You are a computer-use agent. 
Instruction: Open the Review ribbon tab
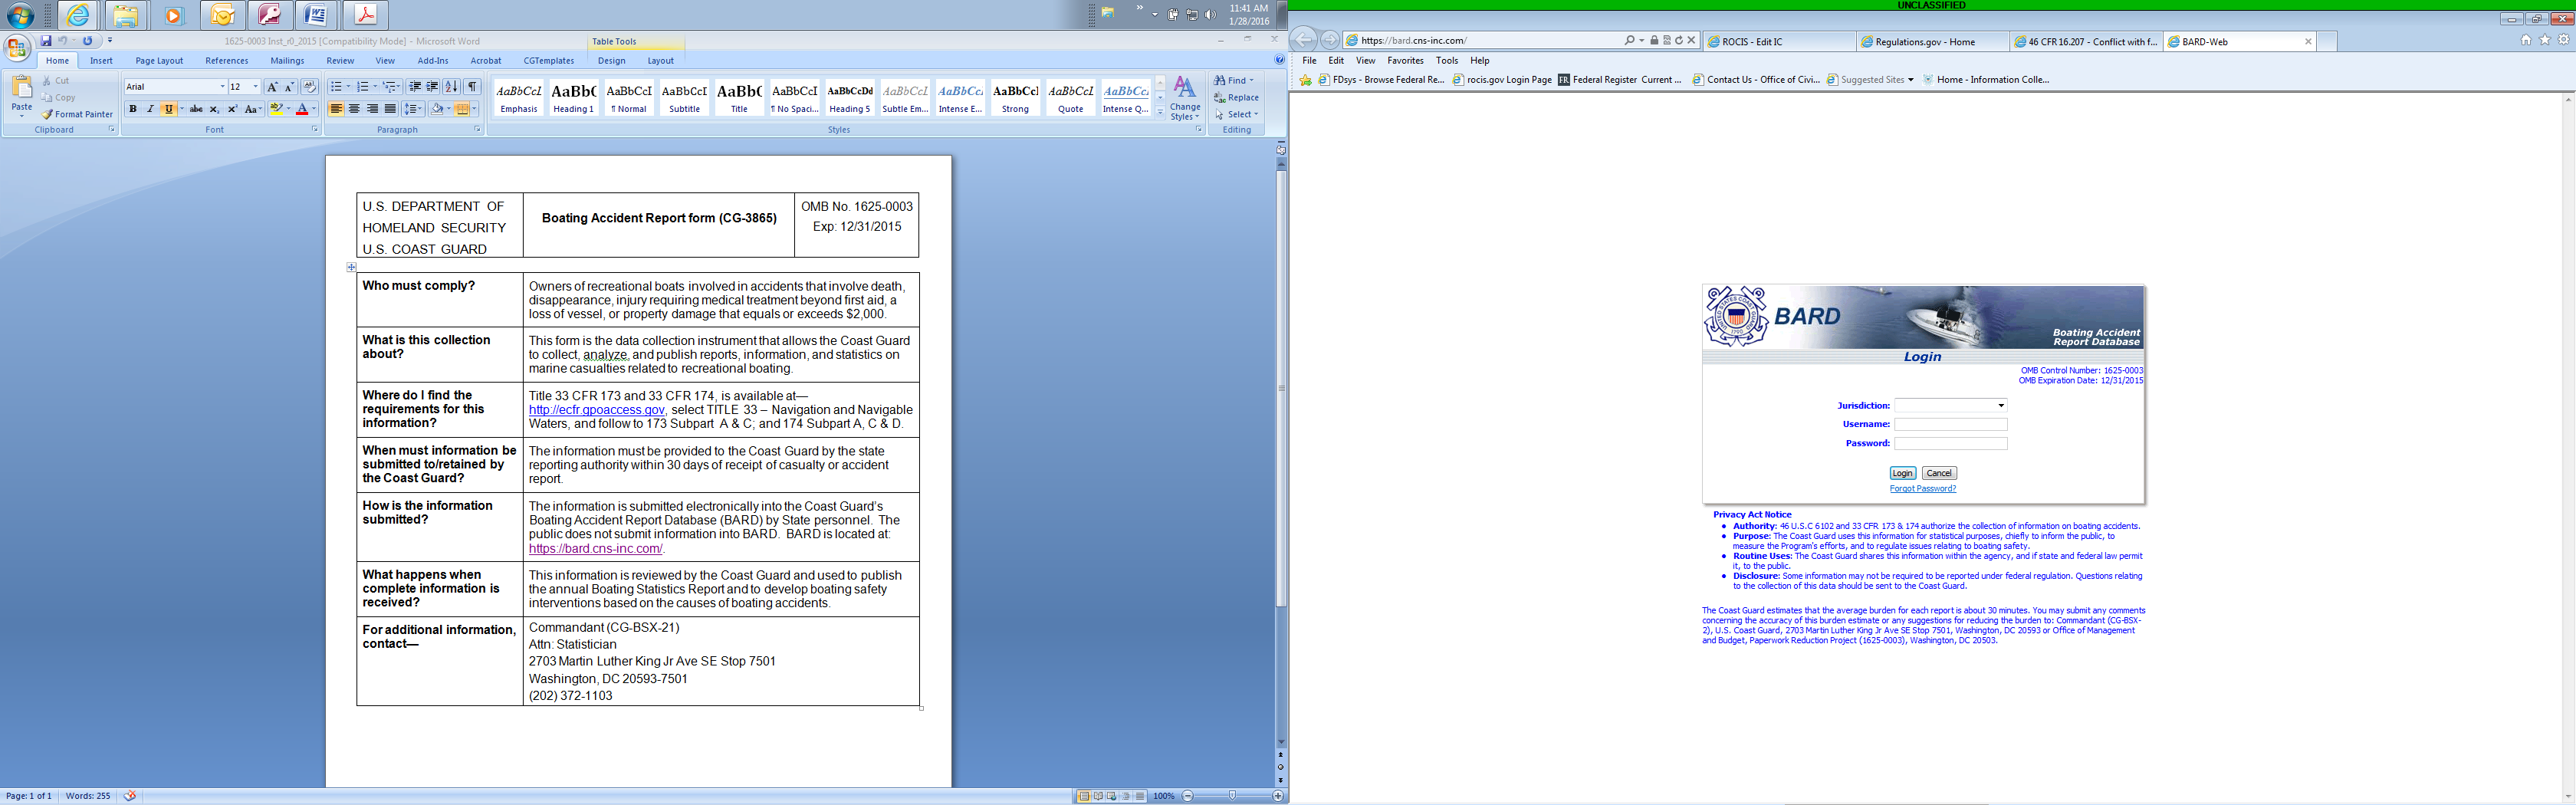coord(340,61)
